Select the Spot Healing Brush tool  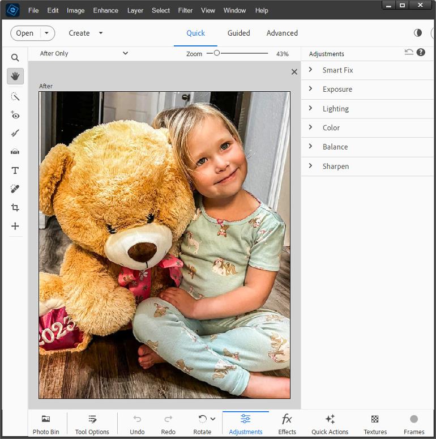(15, 189)
